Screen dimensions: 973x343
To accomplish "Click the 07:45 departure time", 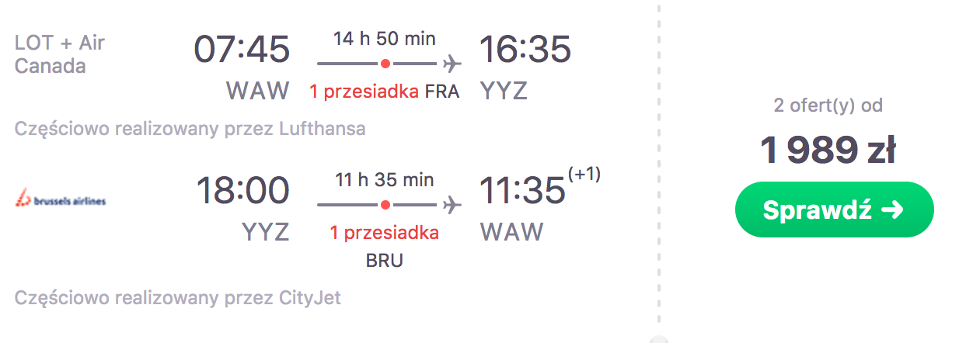I will pos(242,49).
